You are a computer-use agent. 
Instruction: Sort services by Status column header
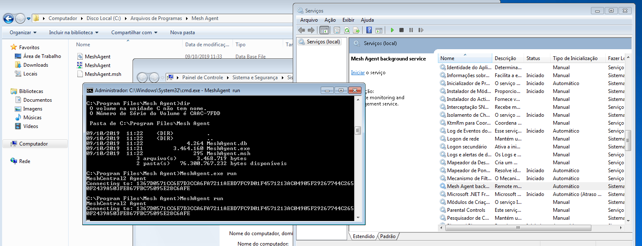click(x=537, y=58)
